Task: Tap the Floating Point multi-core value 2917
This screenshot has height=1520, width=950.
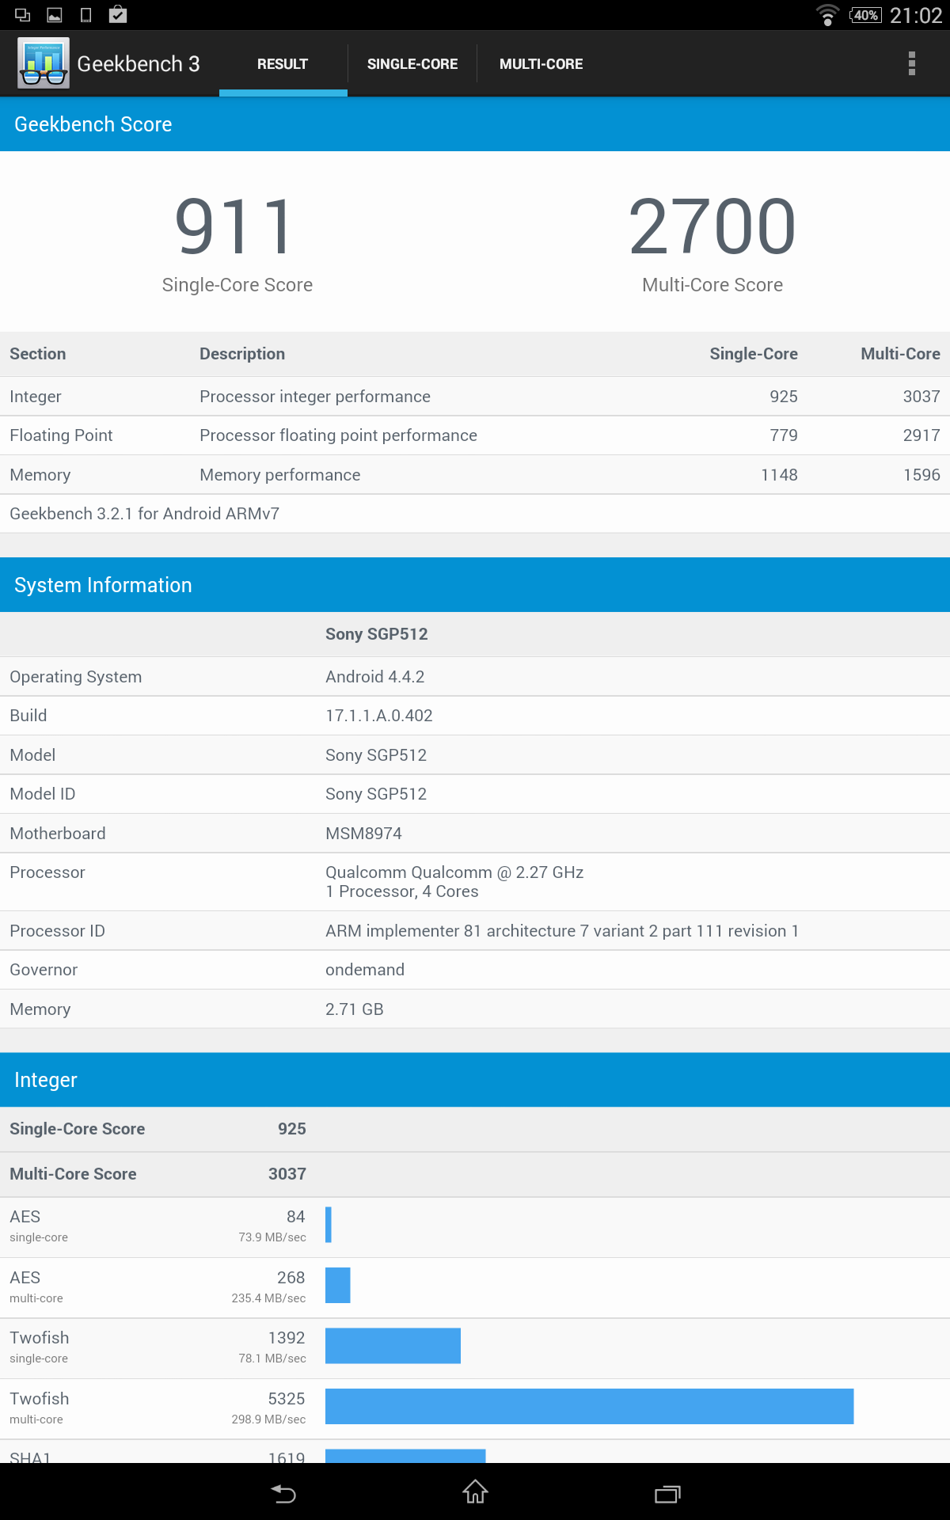Action: [x=921, y=435]
